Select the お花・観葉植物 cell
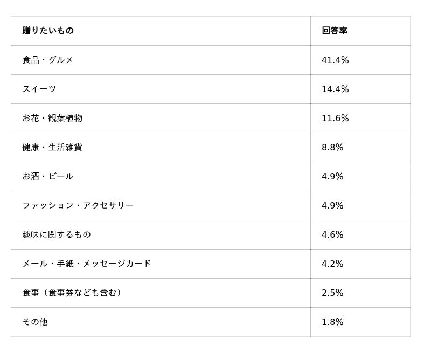Image resolution: width=431 pixels, height=353 pixels. (x=52, y=118)
